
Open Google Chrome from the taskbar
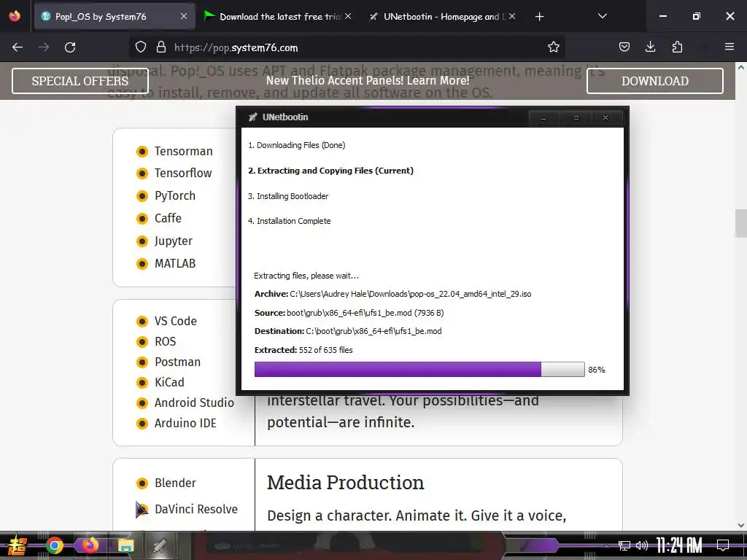point(54,545)
